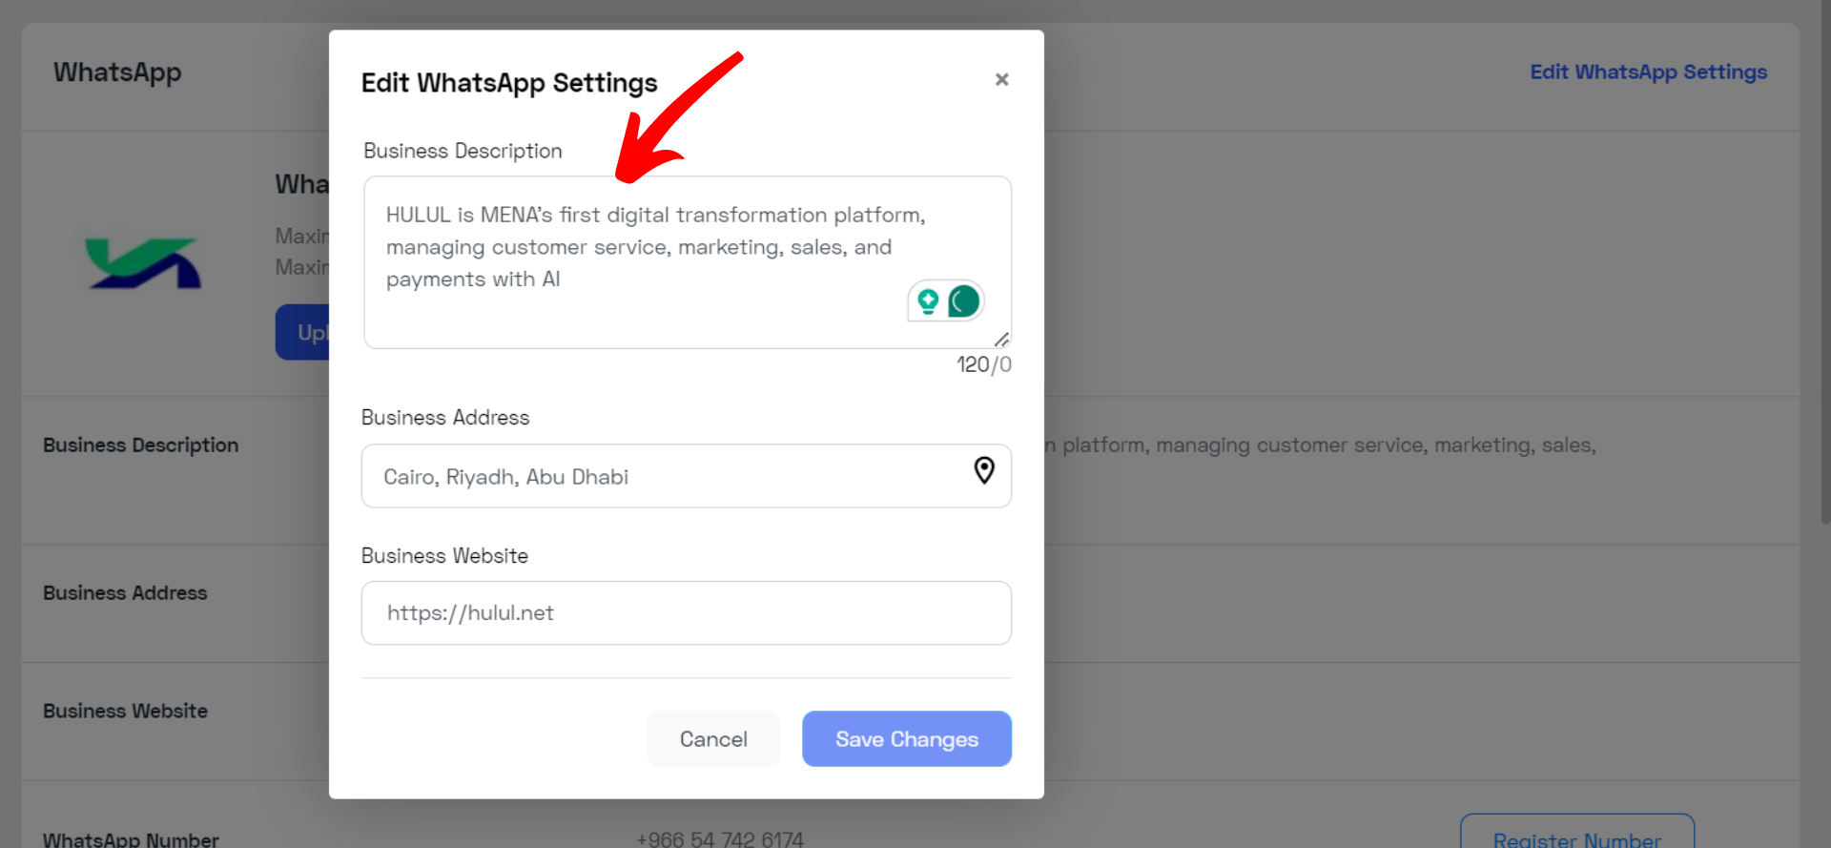Click the partially hidden blue Upload button

click(x=302, y=332)
